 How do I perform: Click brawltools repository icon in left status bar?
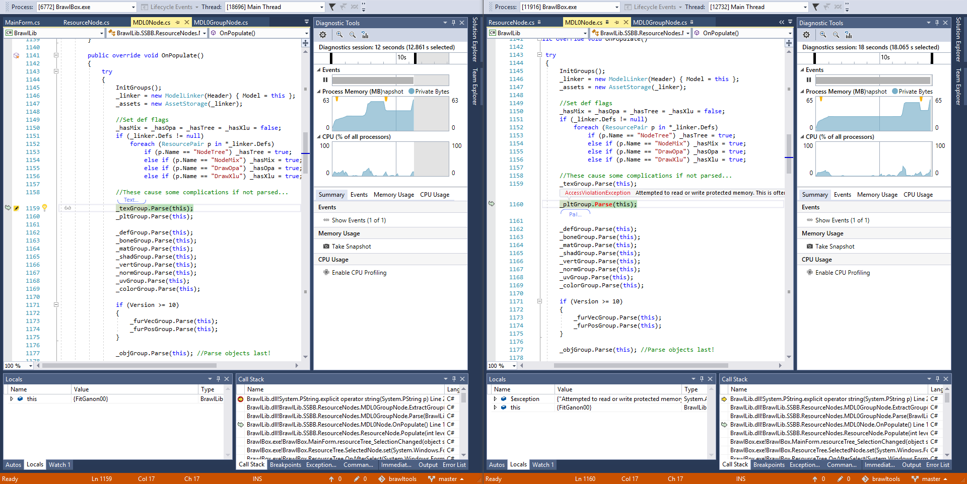tap(382, 479)
